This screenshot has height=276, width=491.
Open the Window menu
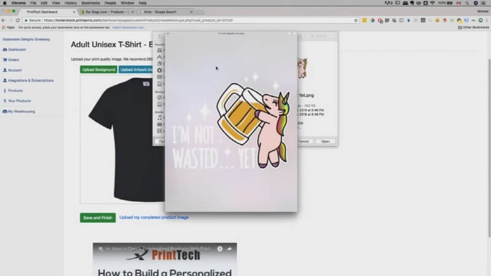coord(128,3)
